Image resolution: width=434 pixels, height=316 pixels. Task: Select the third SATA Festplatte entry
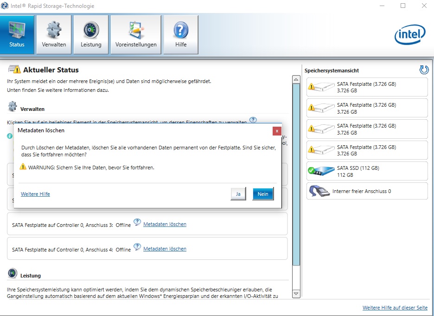(x=367, y=129)
